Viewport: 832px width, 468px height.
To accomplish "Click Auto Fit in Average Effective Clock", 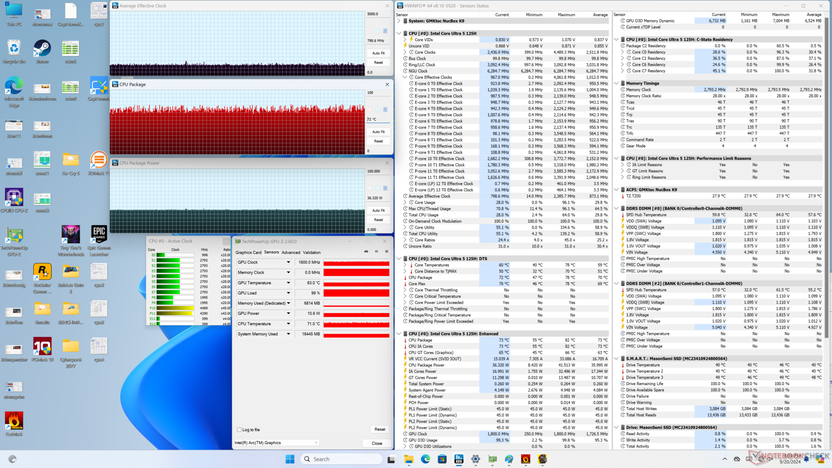I will pos(378,53).
